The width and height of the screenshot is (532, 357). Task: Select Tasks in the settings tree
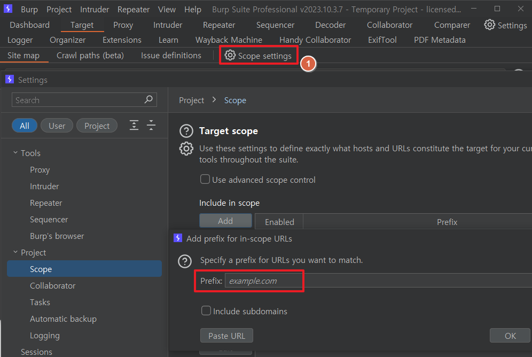40,302
